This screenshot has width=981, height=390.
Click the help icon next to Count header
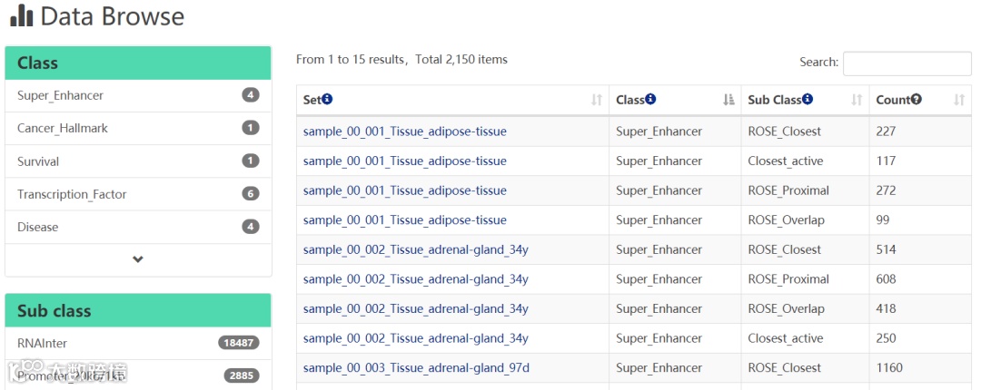point(917,100)
